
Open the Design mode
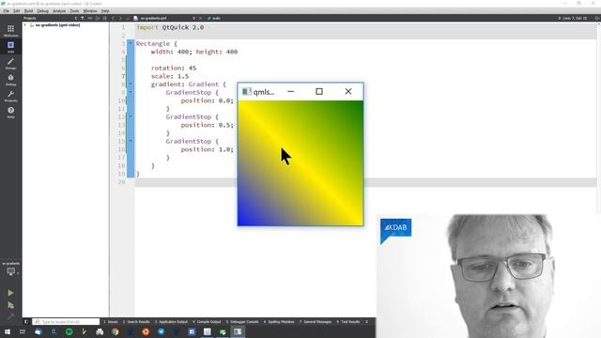(10, 64)
